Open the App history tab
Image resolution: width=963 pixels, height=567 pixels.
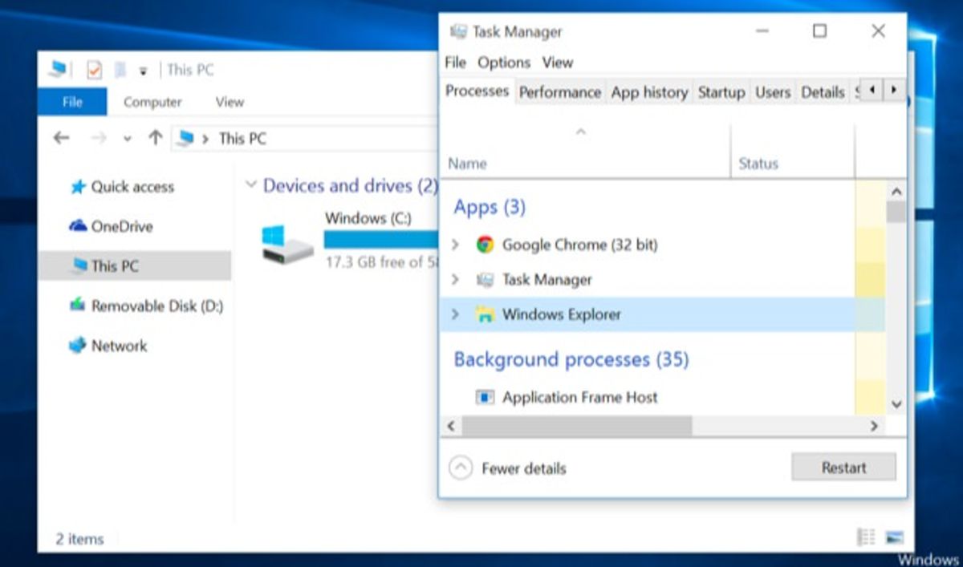649,92
